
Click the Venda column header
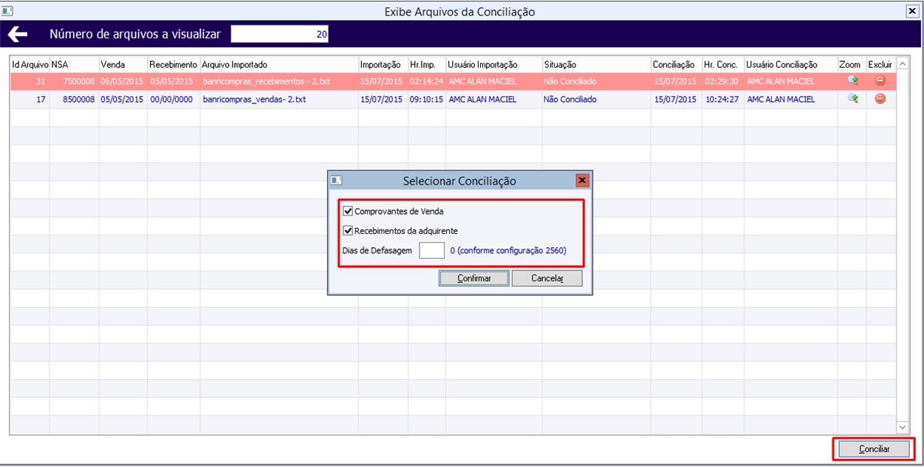(123, 65)
